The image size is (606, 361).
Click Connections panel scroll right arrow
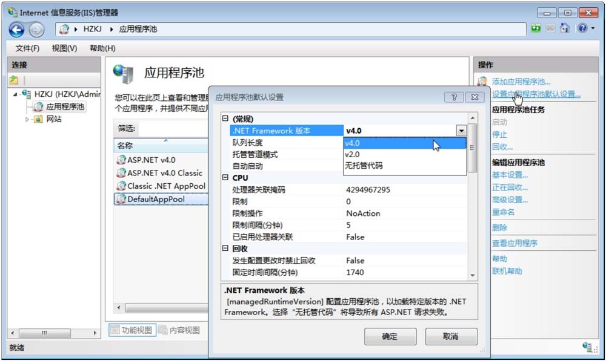point(95,333)
